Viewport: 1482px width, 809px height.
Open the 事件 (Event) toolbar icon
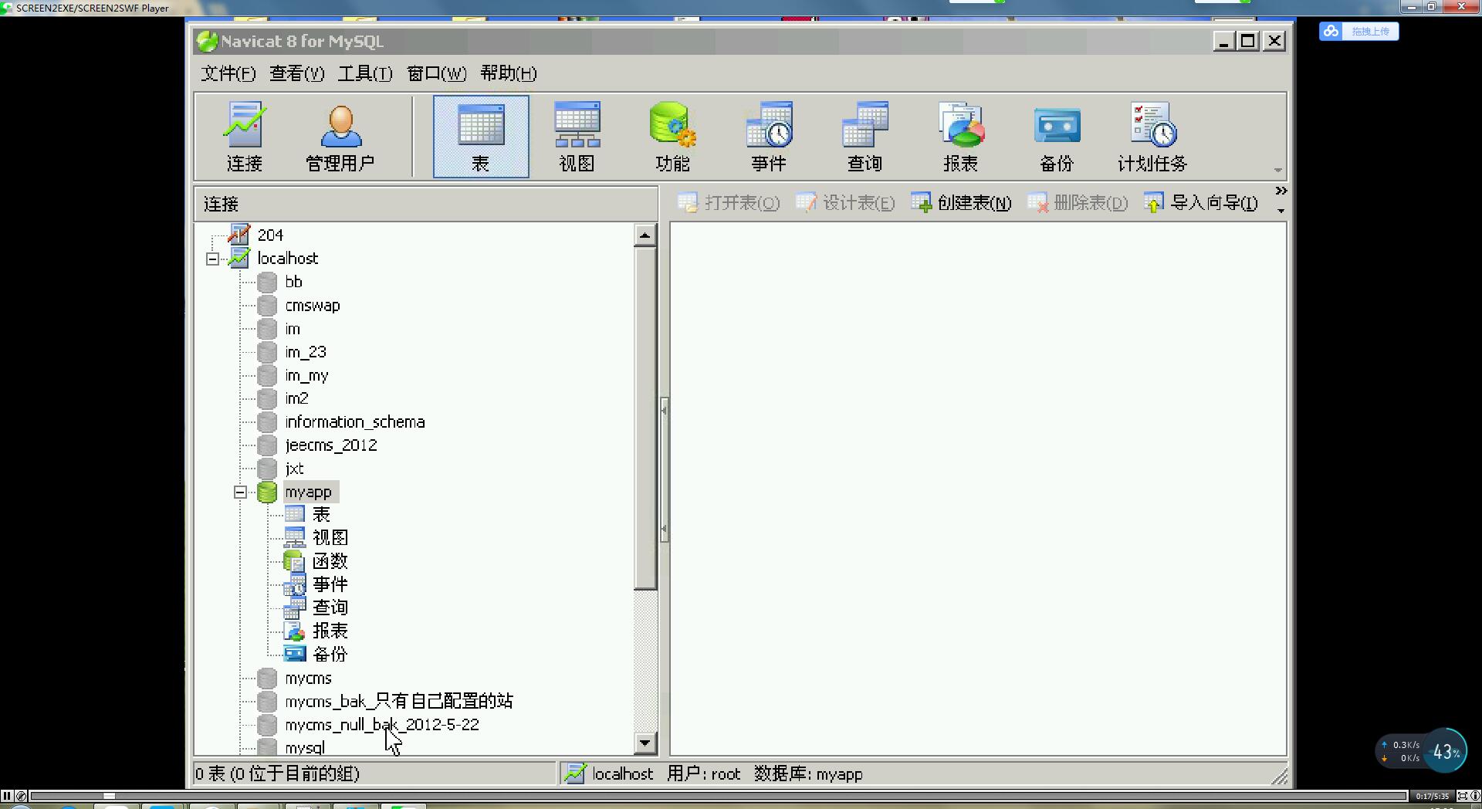pyautogui.click(x=768, y=137)
